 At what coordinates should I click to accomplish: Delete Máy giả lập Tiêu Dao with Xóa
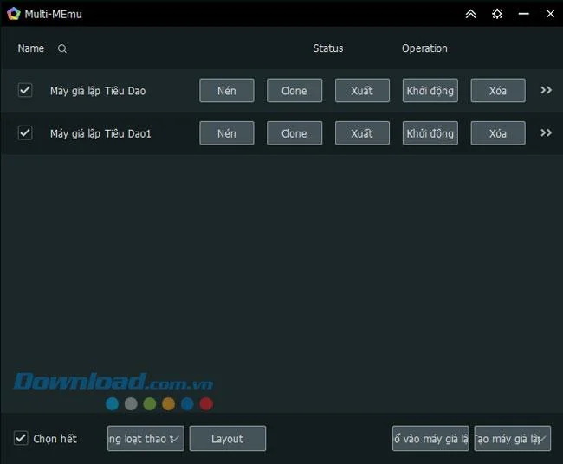tap(498, 90)
